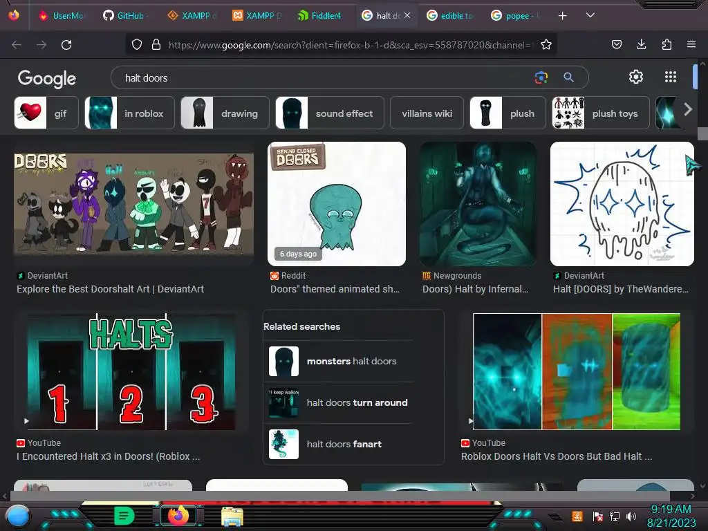The width and height of the screenshot is (708, 531).
Task: Open the green notes app on taskbar
Action: click(x=124, y=516)
